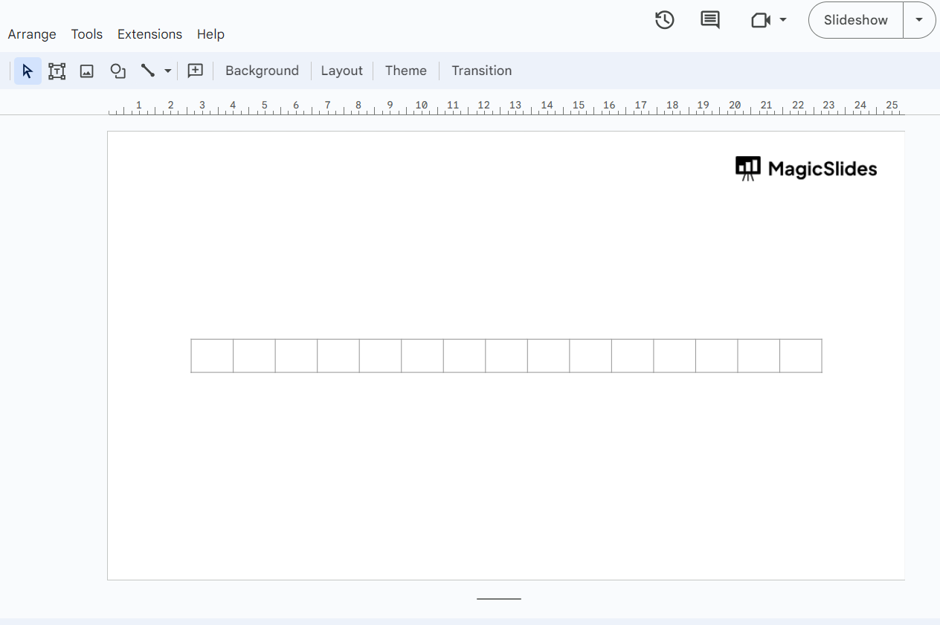Open Slideshow options dropdown arrow
Image resolution: width=940 pixels, height=625 pixels.
[920, 20]
